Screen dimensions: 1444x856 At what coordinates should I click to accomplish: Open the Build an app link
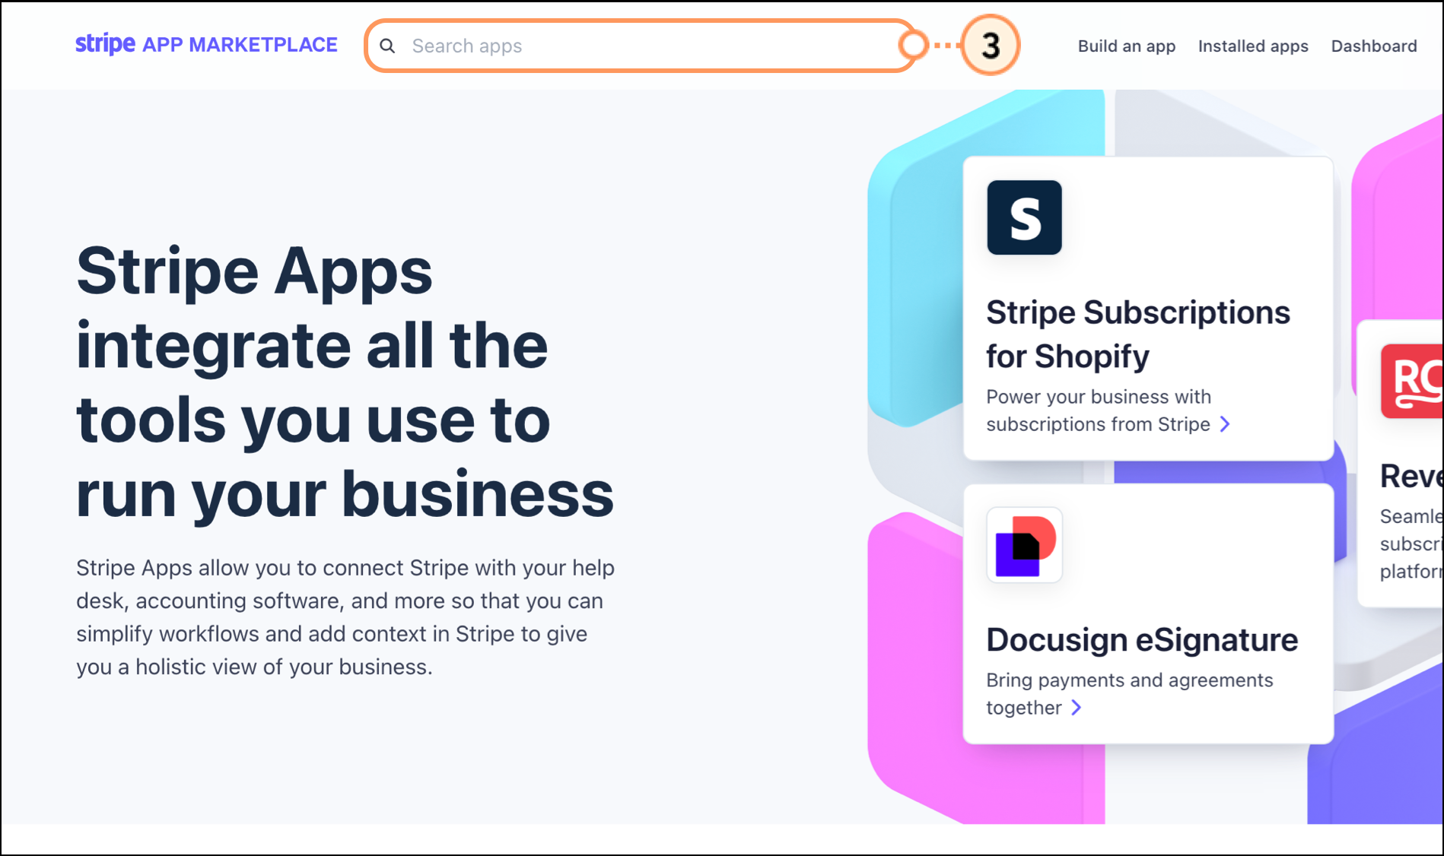point(1126,46)
